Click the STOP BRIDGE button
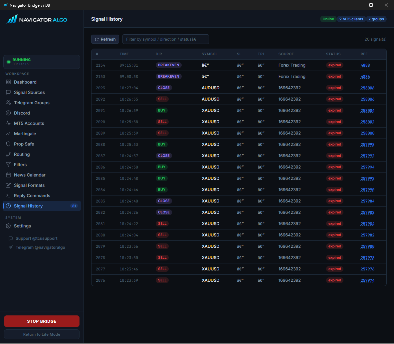 (x=42, y=321)
